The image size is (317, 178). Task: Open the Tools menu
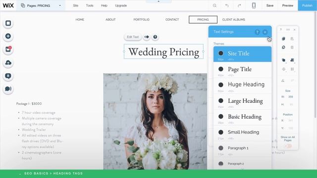[90, 5]
